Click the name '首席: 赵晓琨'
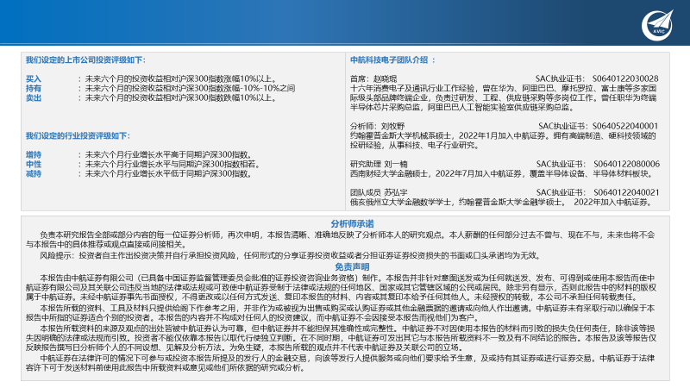690x388 pixels. point(373,78)
